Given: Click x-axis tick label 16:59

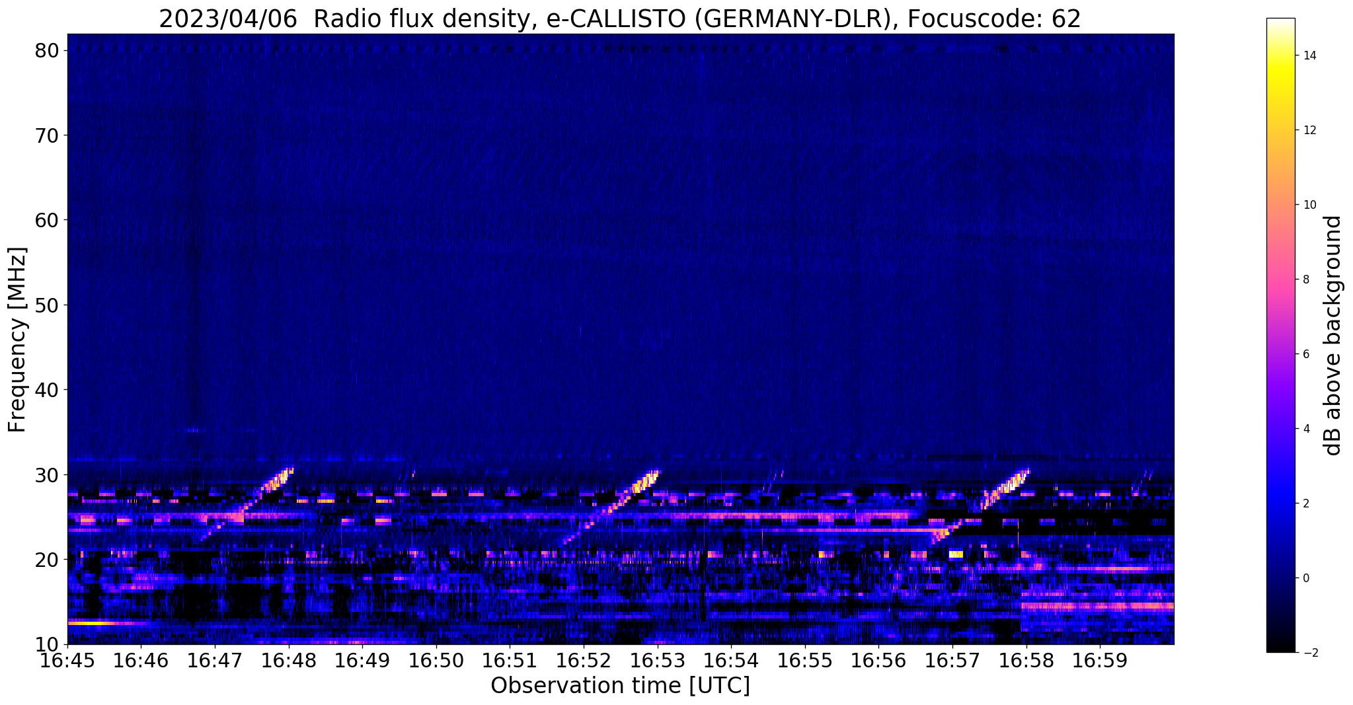Looking at the screenshot, I should point(1100,661).
